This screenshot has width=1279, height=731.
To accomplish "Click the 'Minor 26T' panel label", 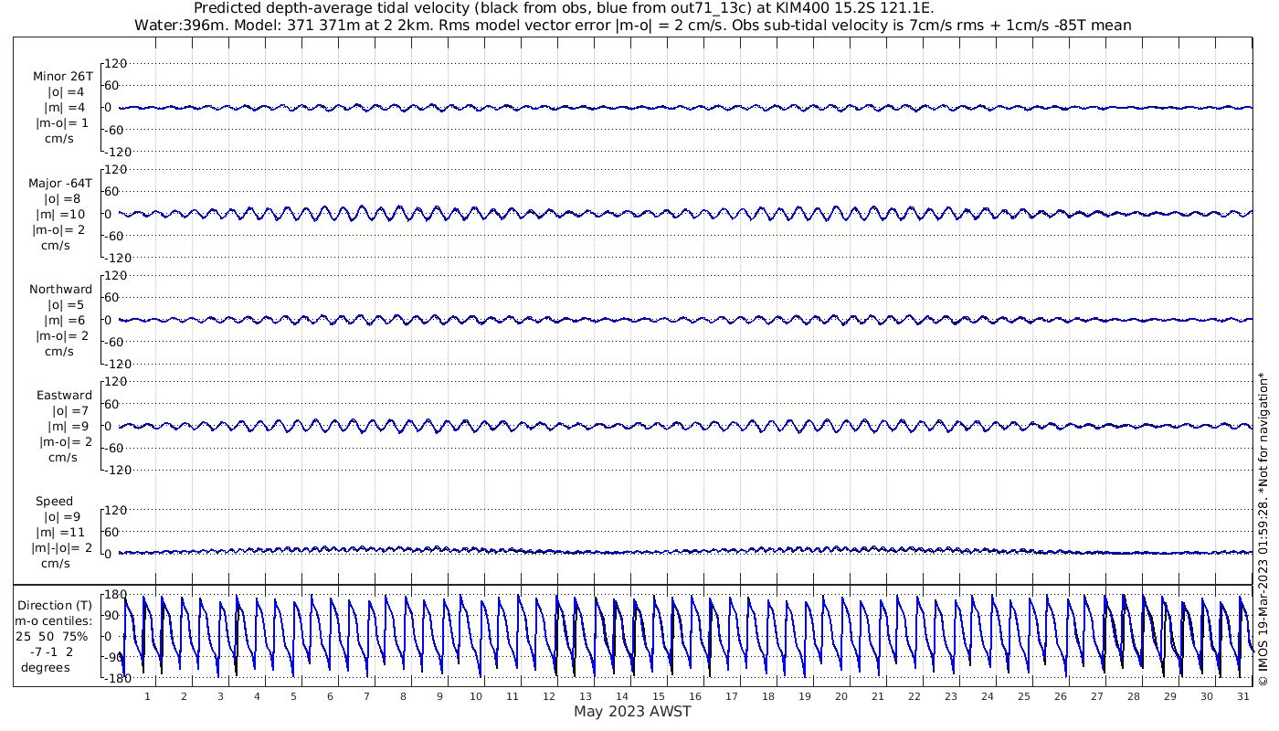I will point(62,76).
